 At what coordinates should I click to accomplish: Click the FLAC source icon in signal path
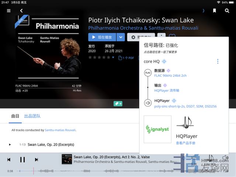[148, 73]
